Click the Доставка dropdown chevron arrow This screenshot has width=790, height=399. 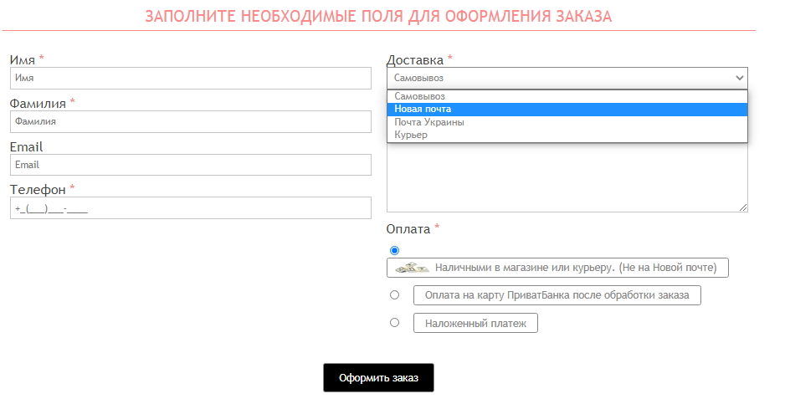pos(739,78)
